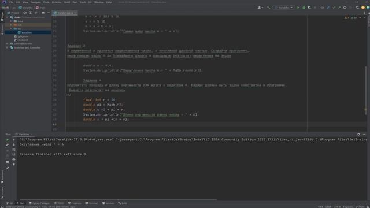
Task: Click the user account icon in the toolbar
Action: tap(260, 8)
